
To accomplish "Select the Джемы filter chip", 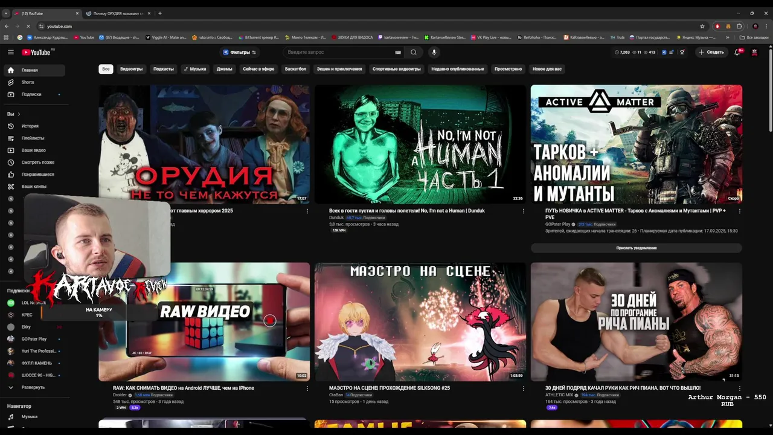I will [225, 69].
